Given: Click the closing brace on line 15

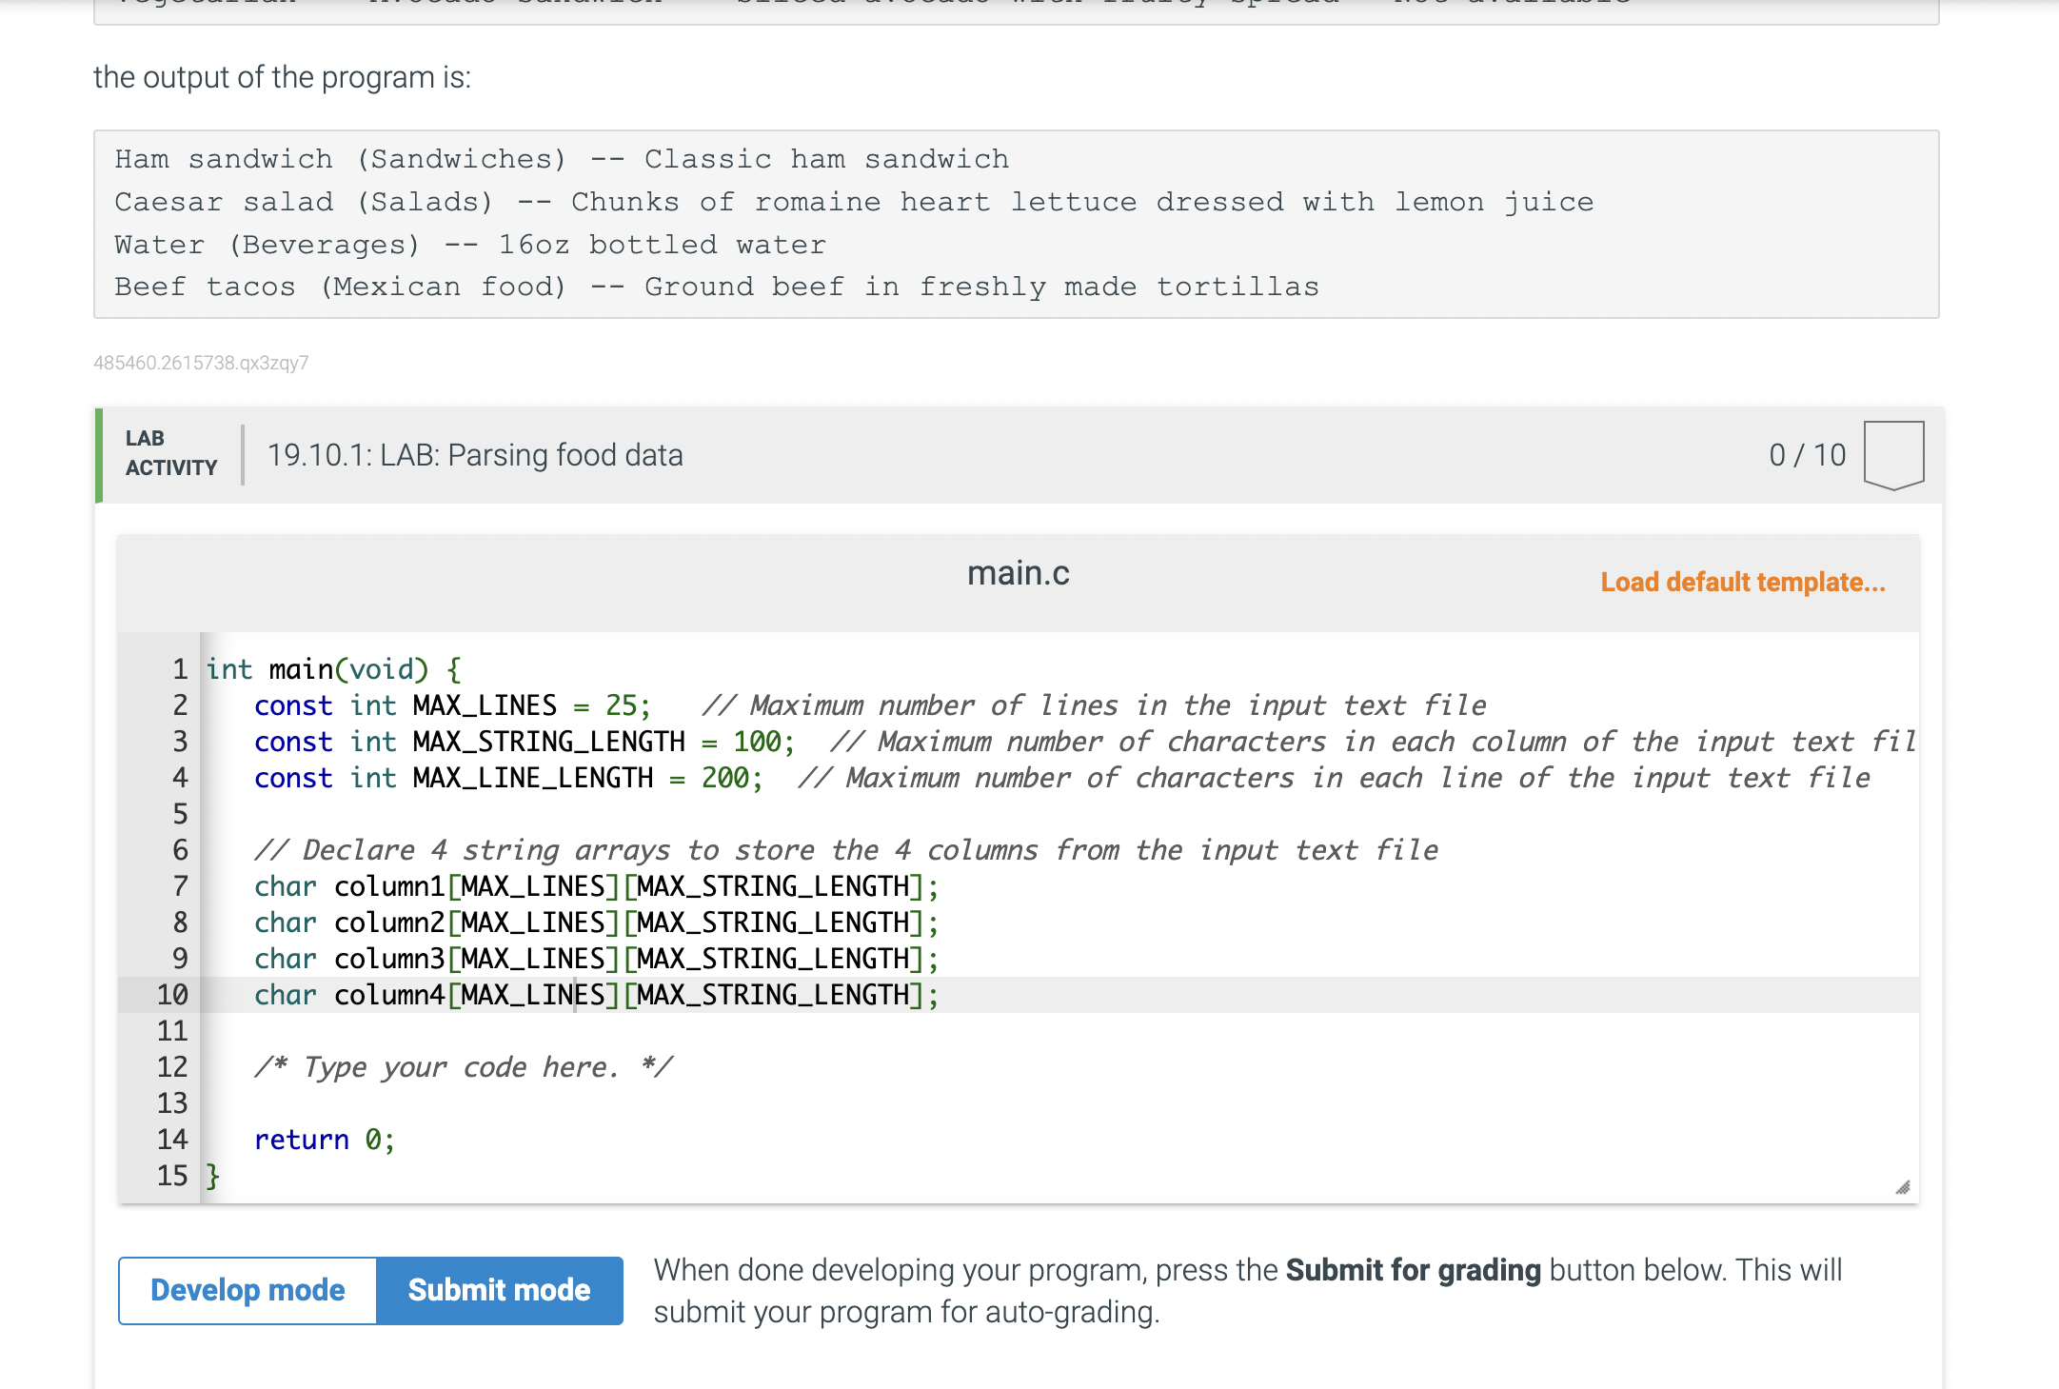Looking at the screenshot, I should click(x=213, y=1176).
